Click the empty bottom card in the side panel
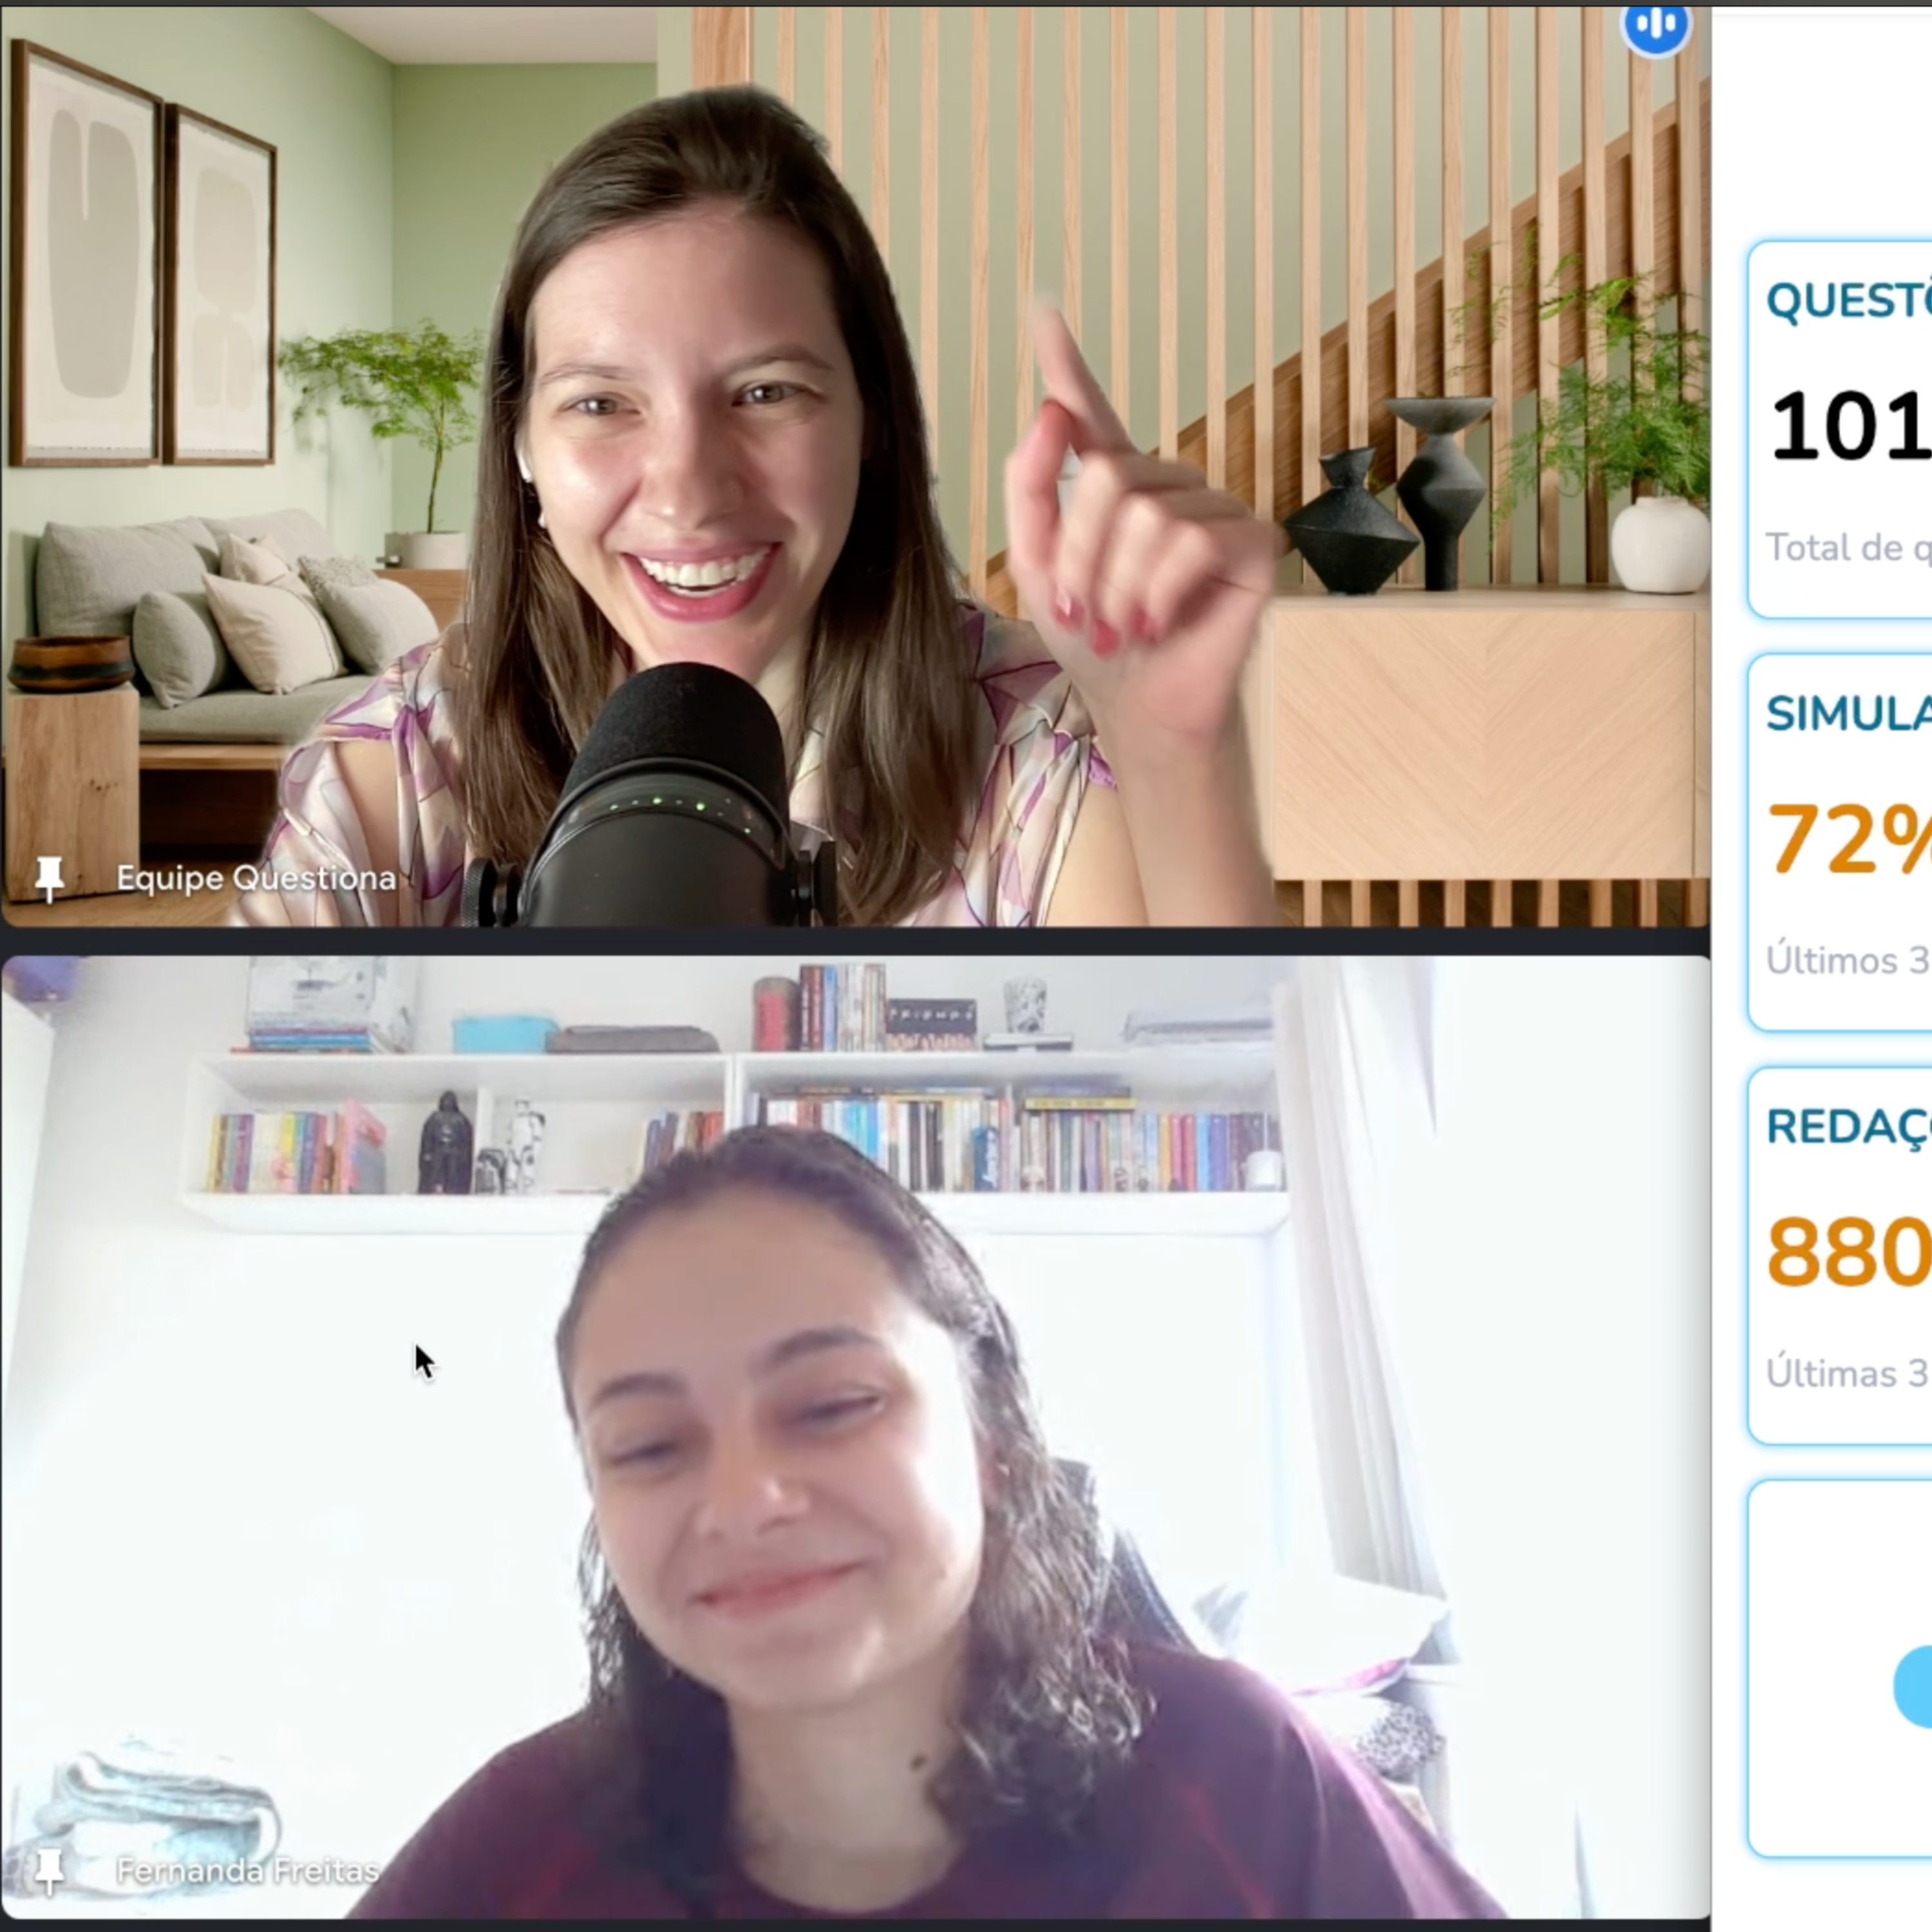1932x1932 pixels. click(1840, 1668)
